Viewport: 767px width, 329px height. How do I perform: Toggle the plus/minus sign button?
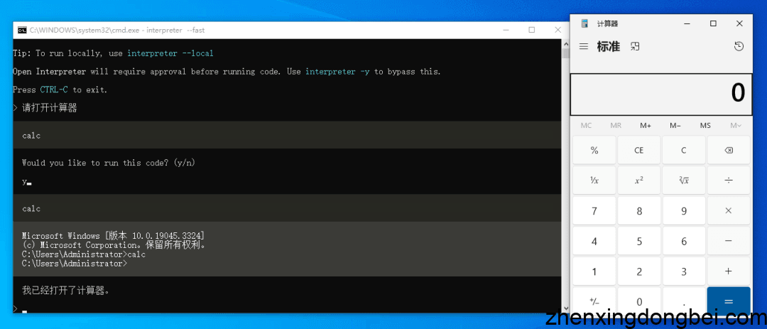pyautogui.click(x=594, y=301)
